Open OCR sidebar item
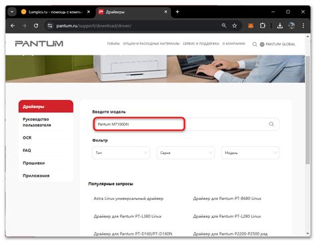The width and height of the screenshot is (316, 242). coord(27,138)
